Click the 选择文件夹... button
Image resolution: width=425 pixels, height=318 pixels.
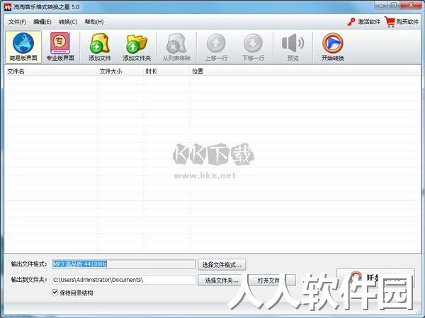click(222, 281)
